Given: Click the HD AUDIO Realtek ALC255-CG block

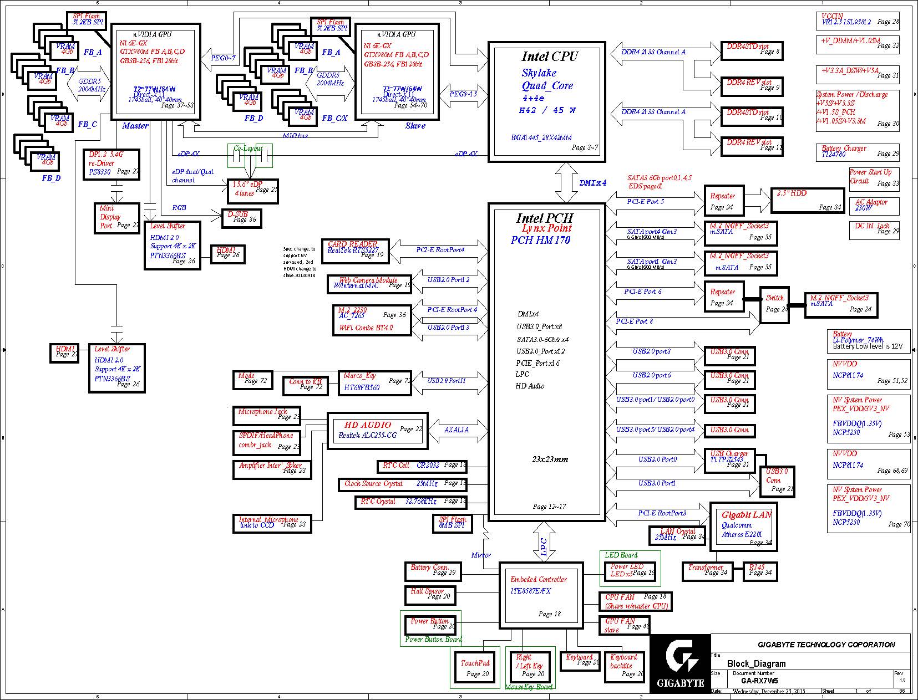Looking at the screenshot, I should click(x=378, y=431).
